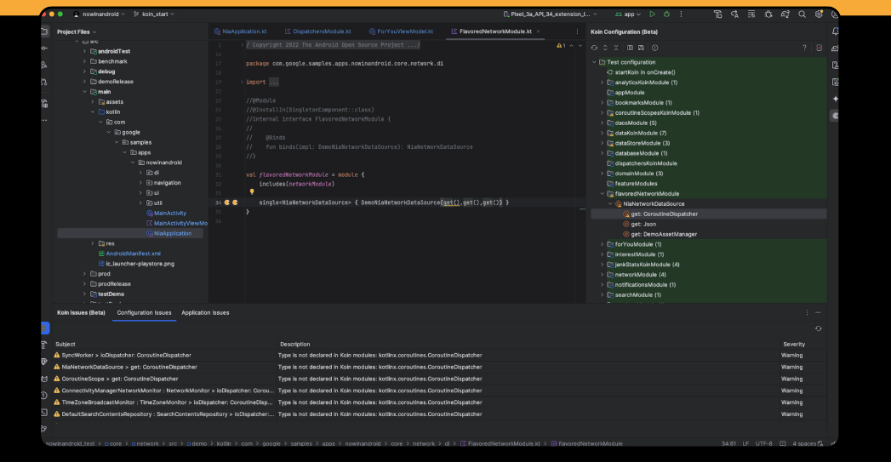891x462 pixels.
Task: Minimize the Koin Issues tool window
Action: 819,312
